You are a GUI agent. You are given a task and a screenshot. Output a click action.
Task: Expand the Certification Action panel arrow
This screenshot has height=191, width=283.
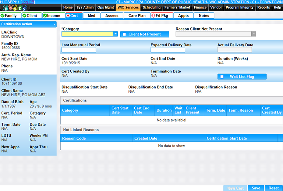tap(54, 24)
